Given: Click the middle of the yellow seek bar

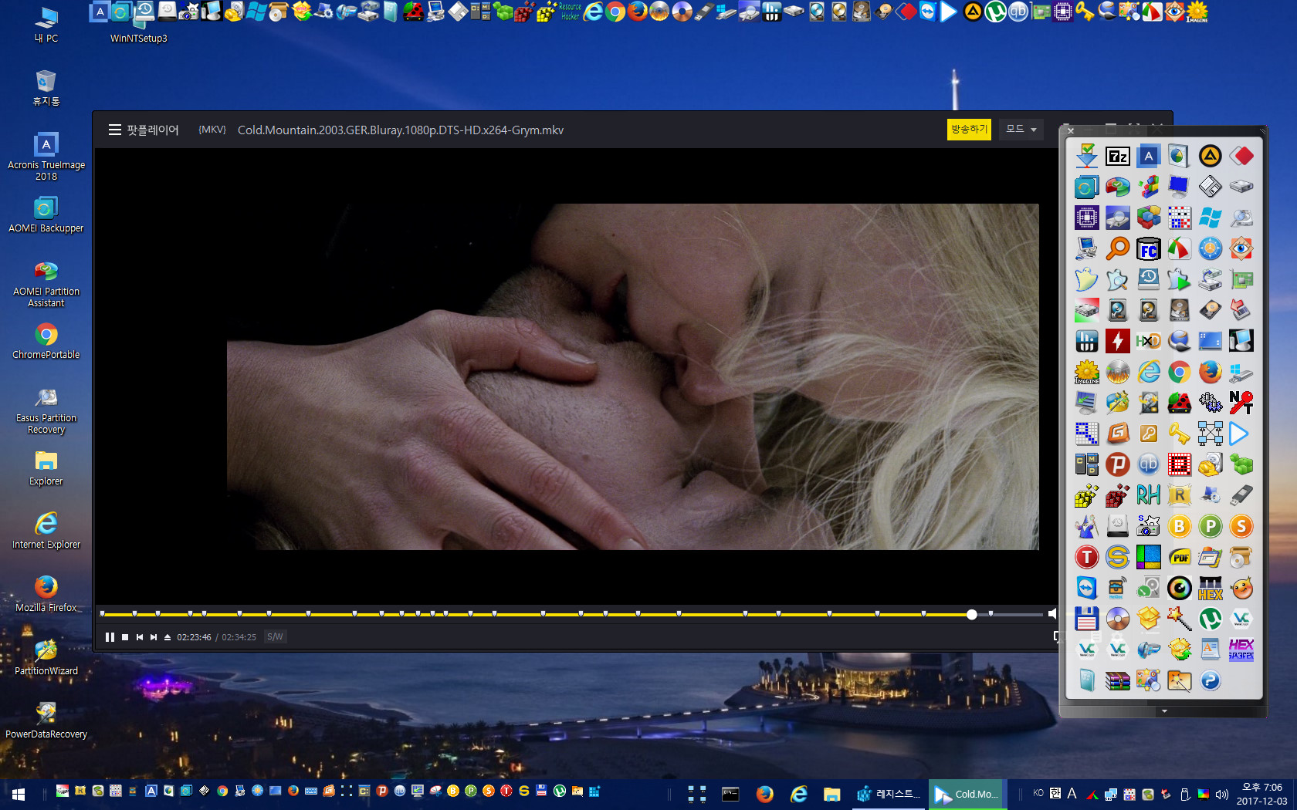Looking at the screenshot, I should pyautogui.click(x=536, y=615).
